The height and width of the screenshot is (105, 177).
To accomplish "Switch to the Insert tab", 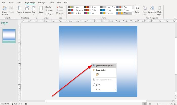I will pyautogui.click(x=19, y=2).
